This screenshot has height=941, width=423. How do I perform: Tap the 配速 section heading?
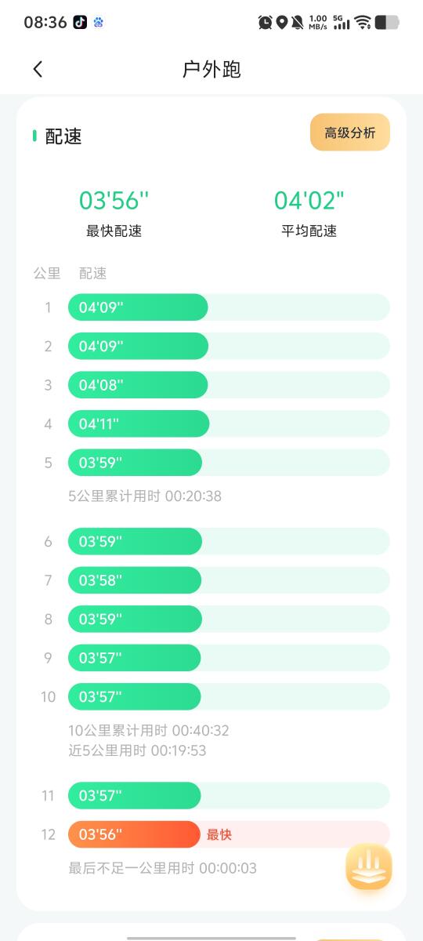(x=63, y=136)
